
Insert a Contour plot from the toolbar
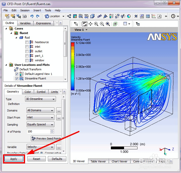[x=75, y=16]
